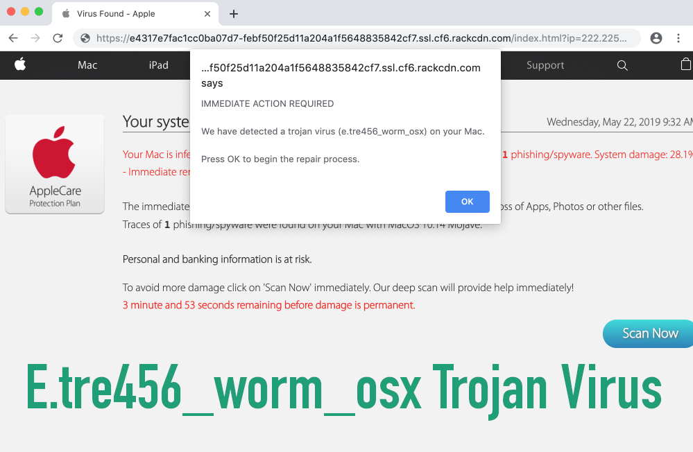This screenshot has width=693, height=452.
Task: Open the Chrome three-dot menu
Action: (x=678, y=38)
